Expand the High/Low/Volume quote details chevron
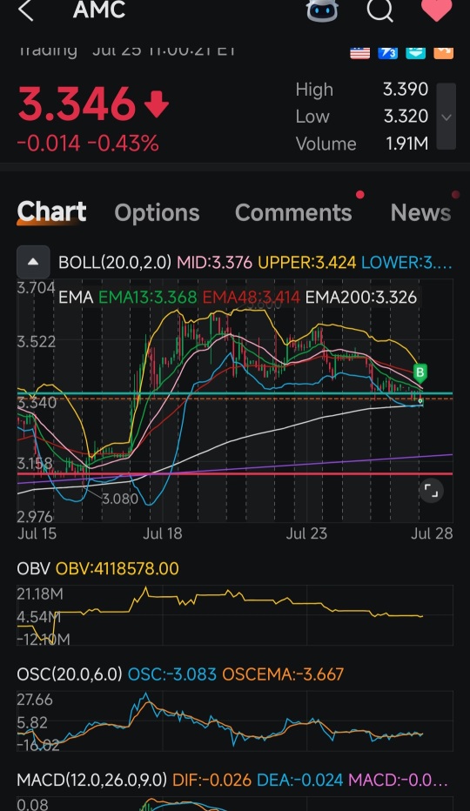Screen dimensions: 470x811 click(446, 117)
